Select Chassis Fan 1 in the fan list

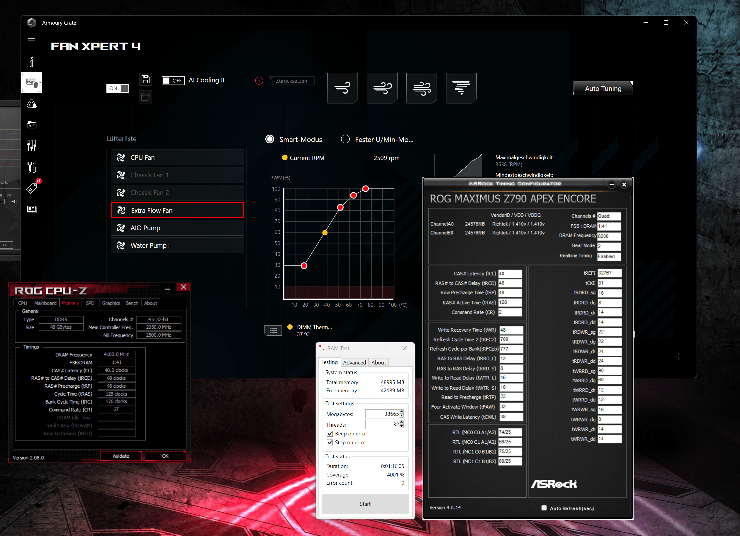(x=177, y=175)
